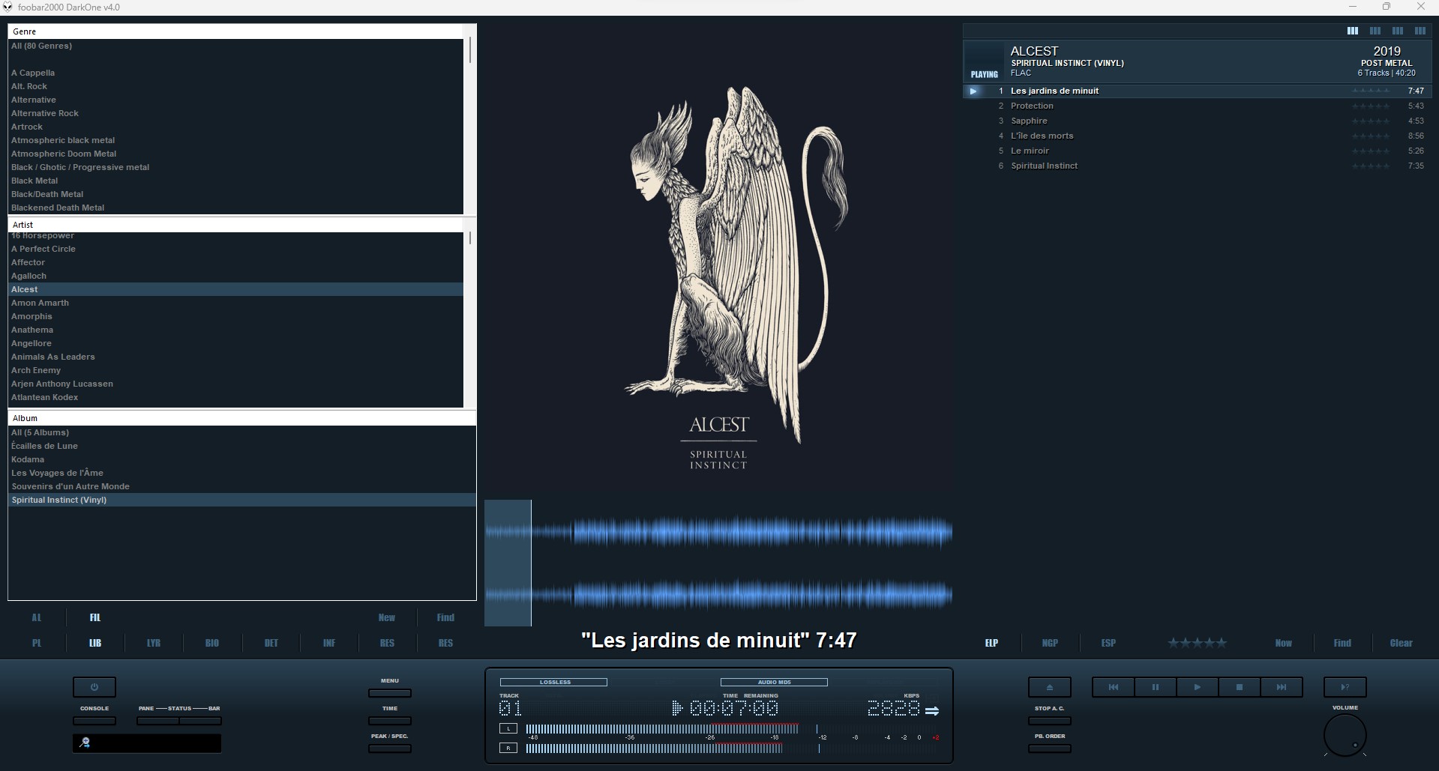Click the Lossless indicator in the display
Screen dimensions: 1439x771
(x=553, y=682)
